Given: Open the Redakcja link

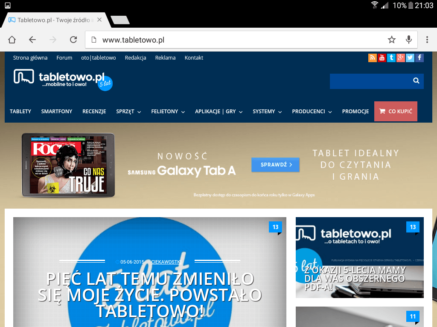Looking at the screenshot, I should [x=135, y=58].
